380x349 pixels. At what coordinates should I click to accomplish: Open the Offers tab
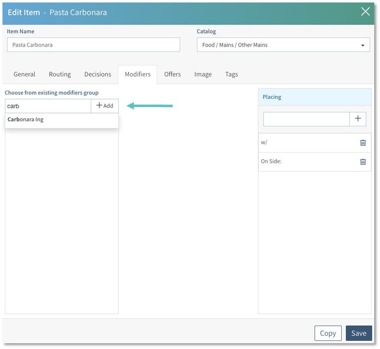[172, 74]
